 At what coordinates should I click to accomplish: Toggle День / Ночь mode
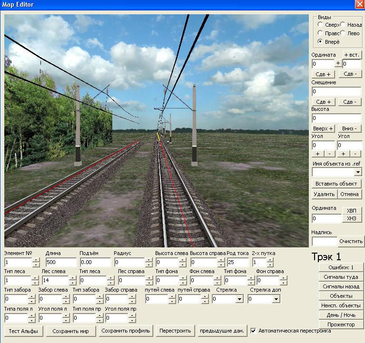click(341, 315)
